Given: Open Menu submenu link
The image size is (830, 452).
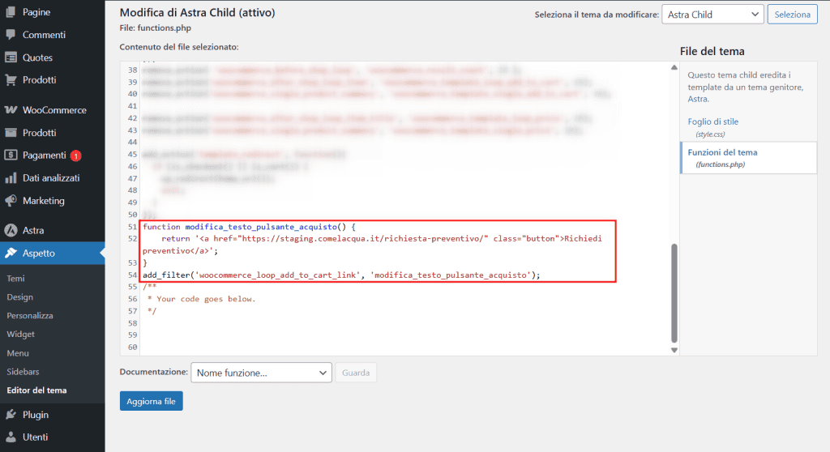Looking at the screenshot, I should tap(18, 353).
